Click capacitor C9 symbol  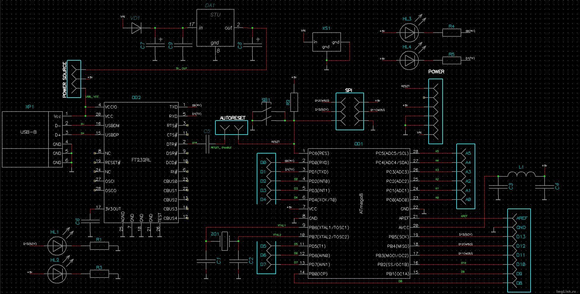click(183, 45)
